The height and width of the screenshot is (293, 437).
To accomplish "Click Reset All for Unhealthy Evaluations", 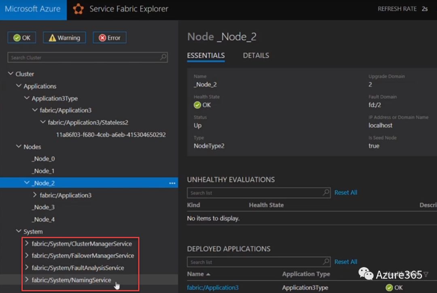I will coord(346,193).
